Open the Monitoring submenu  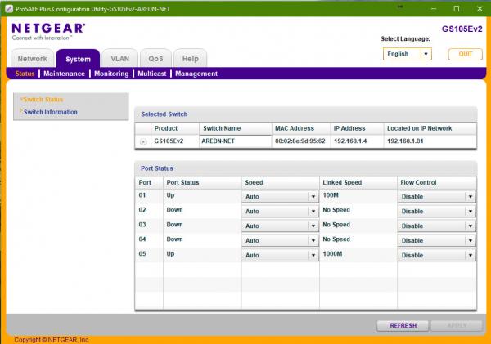coord(111,74)
